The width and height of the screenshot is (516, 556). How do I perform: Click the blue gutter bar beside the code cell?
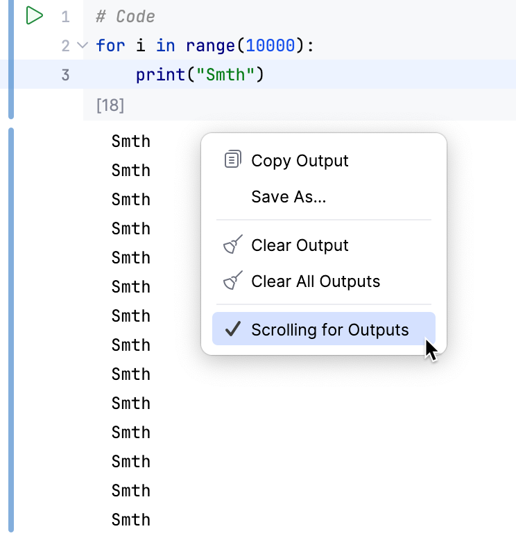tap(10, 55)
